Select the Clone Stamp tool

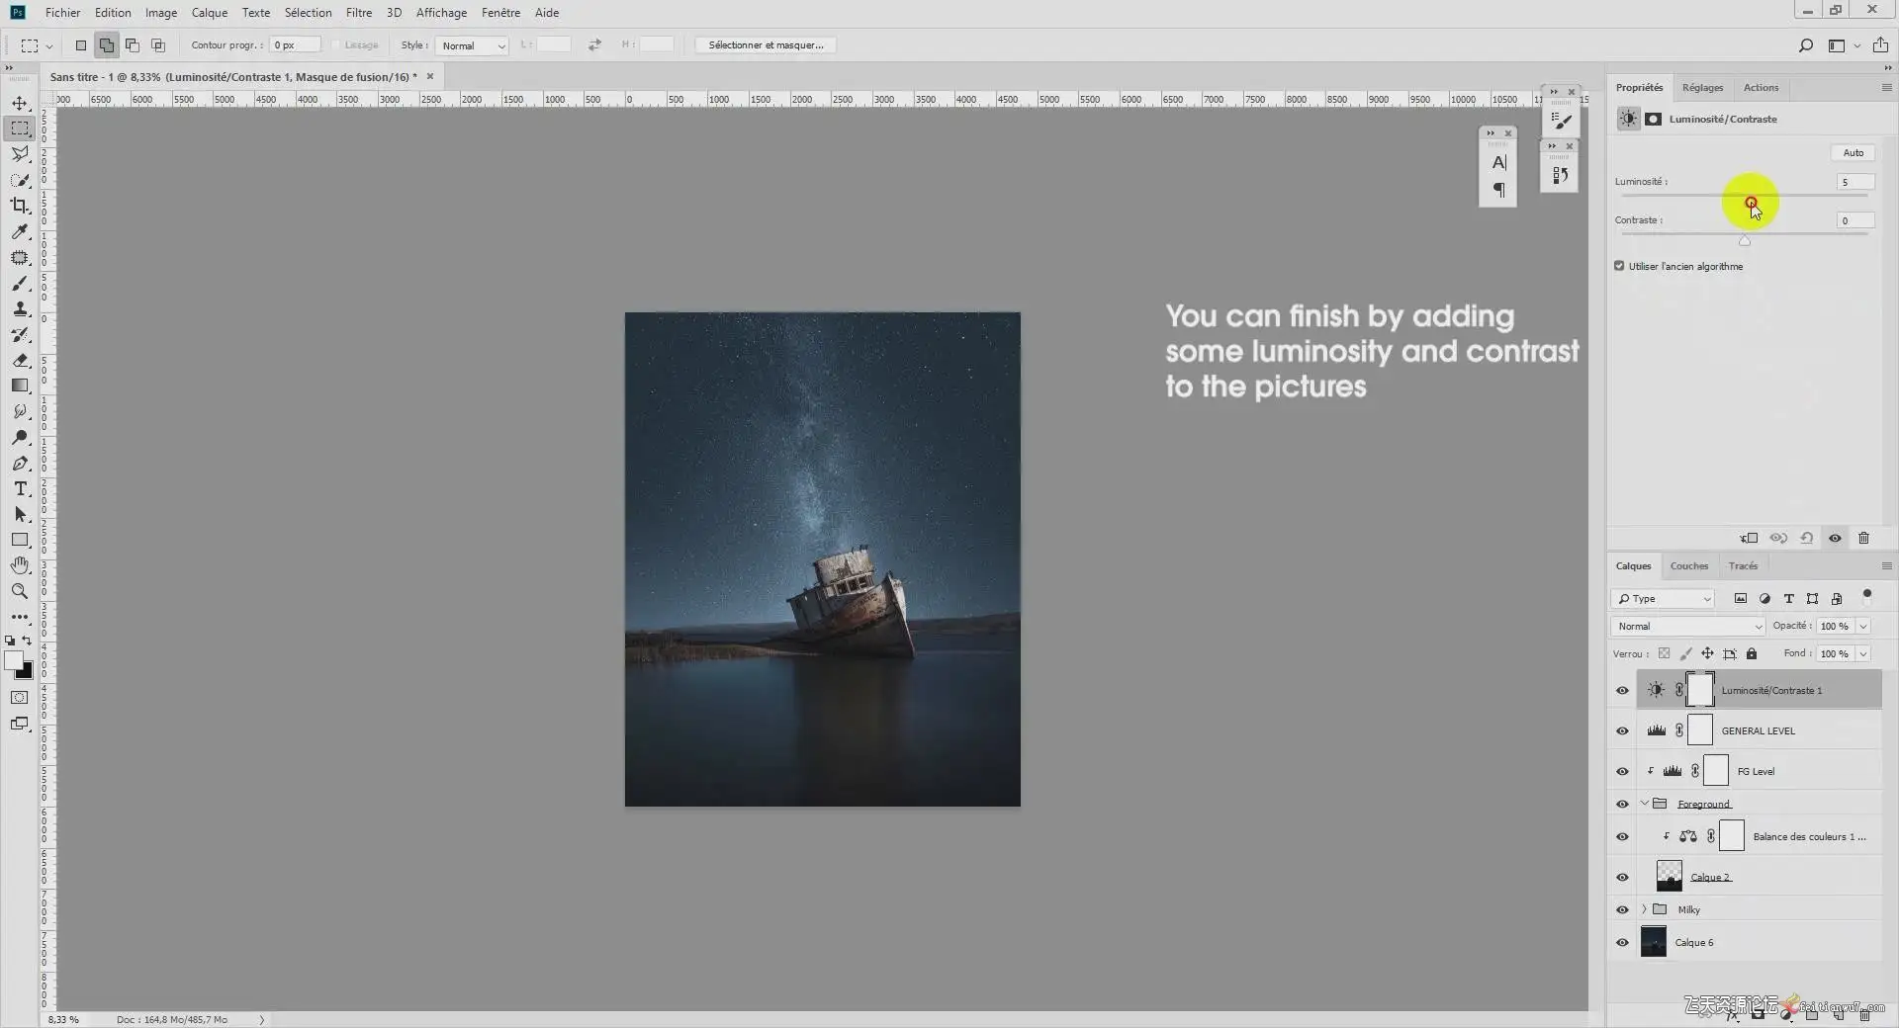(20, 309)
